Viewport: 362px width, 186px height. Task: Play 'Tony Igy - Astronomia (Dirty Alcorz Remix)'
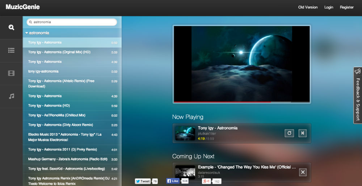(72, 125)
